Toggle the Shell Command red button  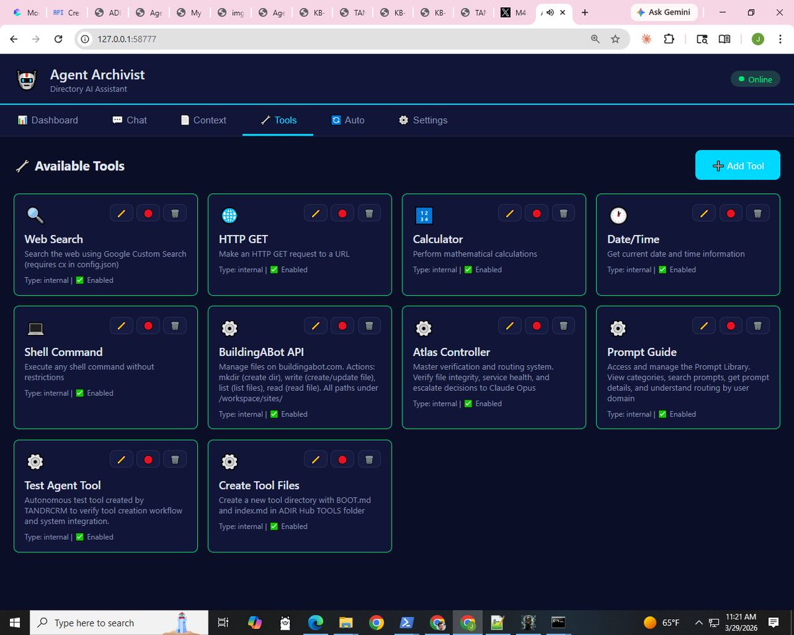coord(148,325)
